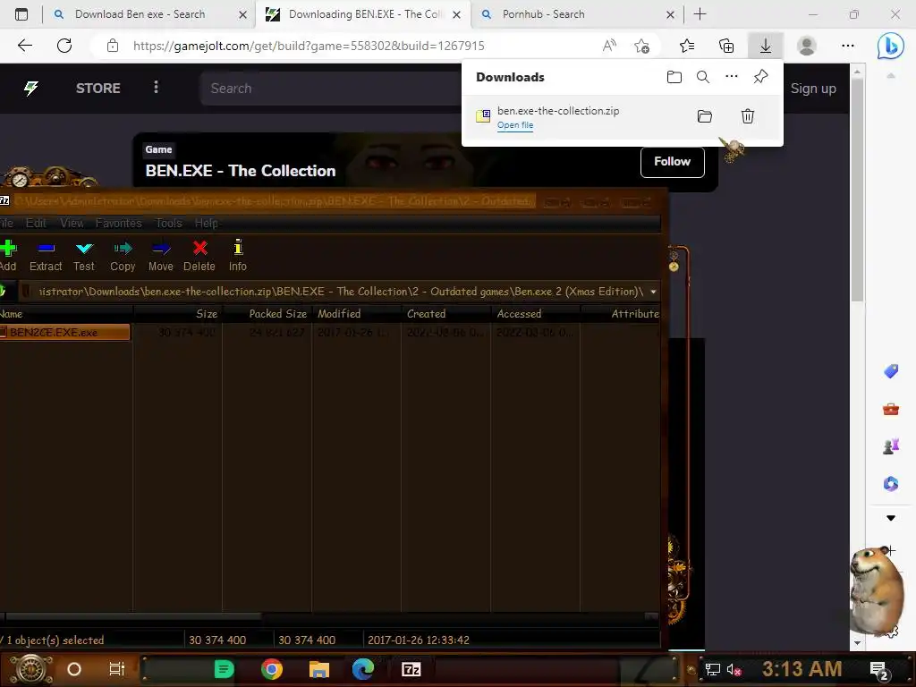Switch to the Downloading BEN.EXE tab
916x687 pixels.
(362, 14)
